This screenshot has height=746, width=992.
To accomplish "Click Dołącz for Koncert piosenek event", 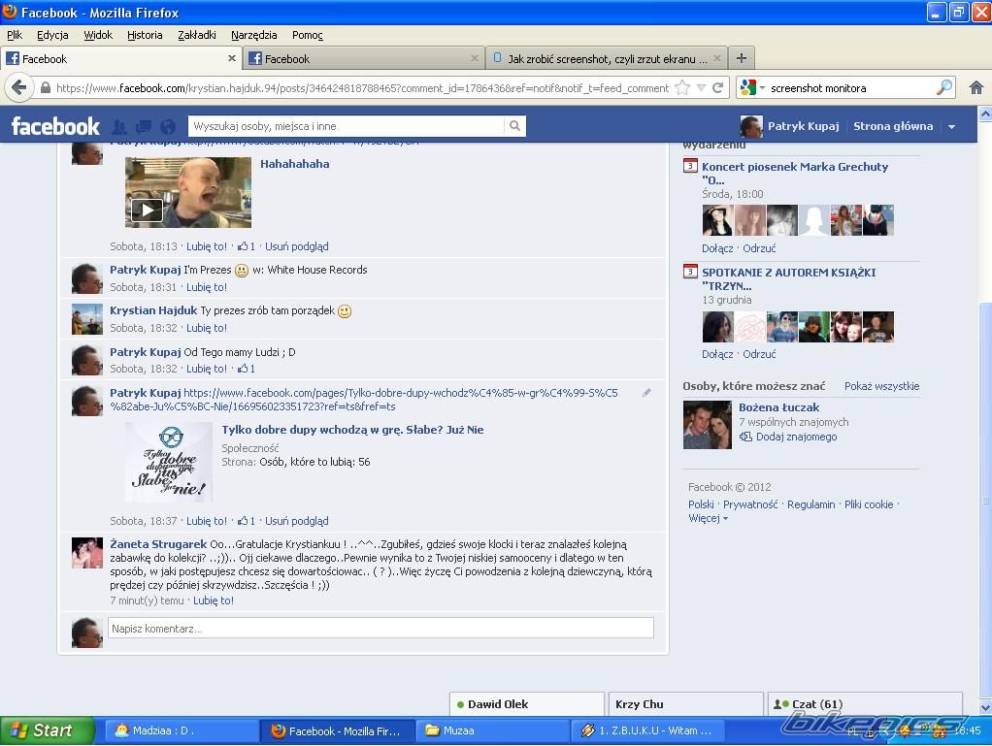I will click(x=717, y=248).
